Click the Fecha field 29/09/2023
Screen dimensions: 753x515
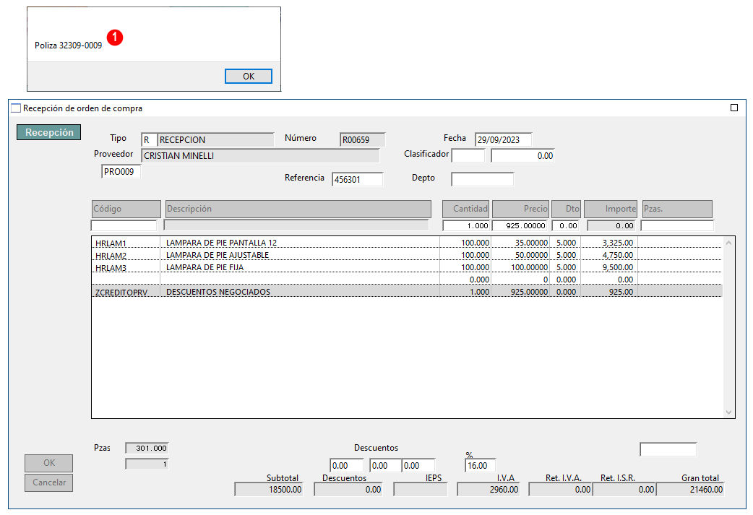[503, 139]
